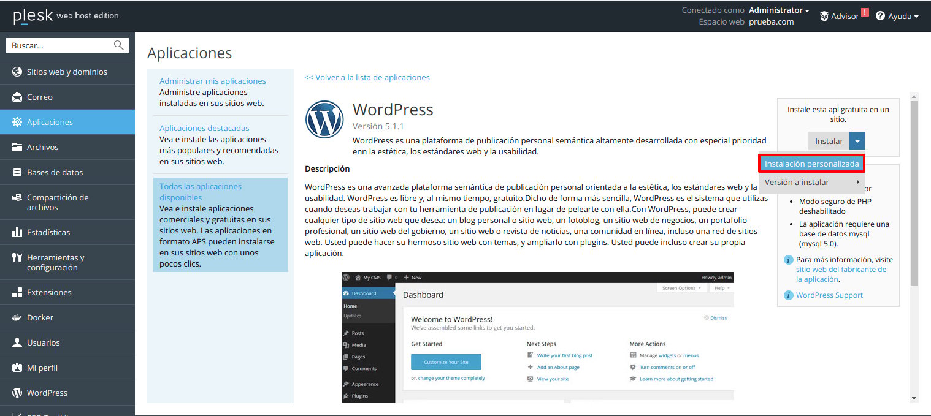Go to the Extensiones section
Screen dimensions: 931x416
[67, 292]
